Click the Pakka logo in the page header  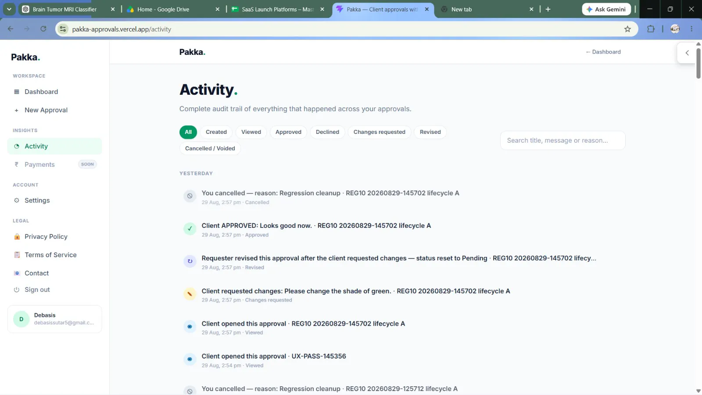pyautogui.click(x=192, y=52)
